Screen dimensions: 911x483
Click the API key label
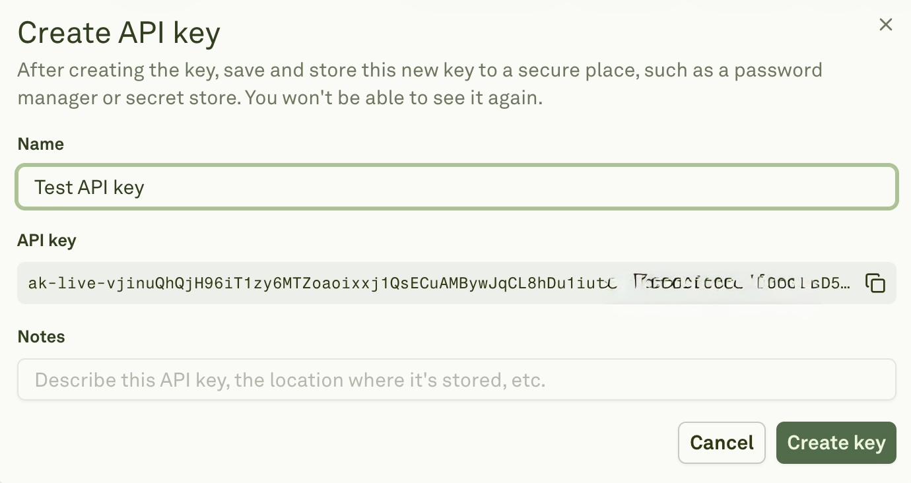46,240
